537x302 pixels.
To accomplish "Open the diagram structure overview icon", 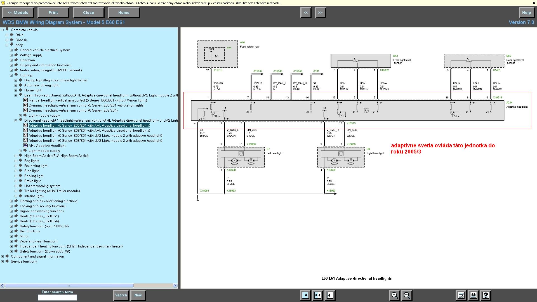I will 461,295.
